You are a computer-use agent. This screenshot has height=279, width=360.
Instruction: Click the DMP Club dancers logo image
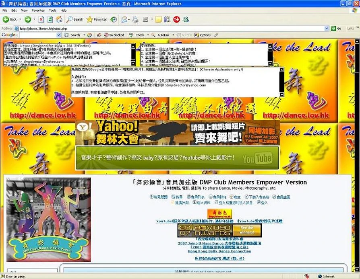[x=48, y=220]
